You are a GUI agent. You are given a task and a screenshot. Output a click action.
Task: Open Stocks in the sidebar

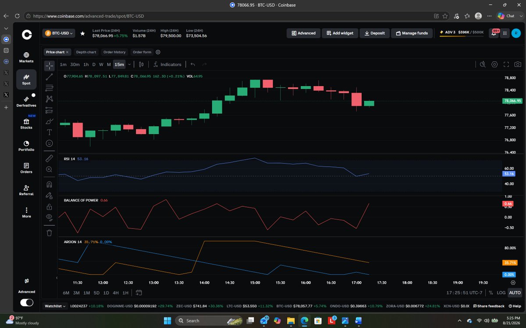pyautogui.click(x=26, y=124)
